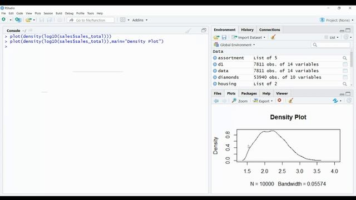Open the Import Dataset dropdown
The image size is (356, 200).
249,37
